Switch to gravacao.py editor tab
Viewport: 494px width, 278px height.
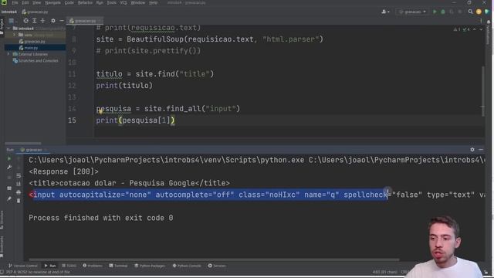point(83,21)
